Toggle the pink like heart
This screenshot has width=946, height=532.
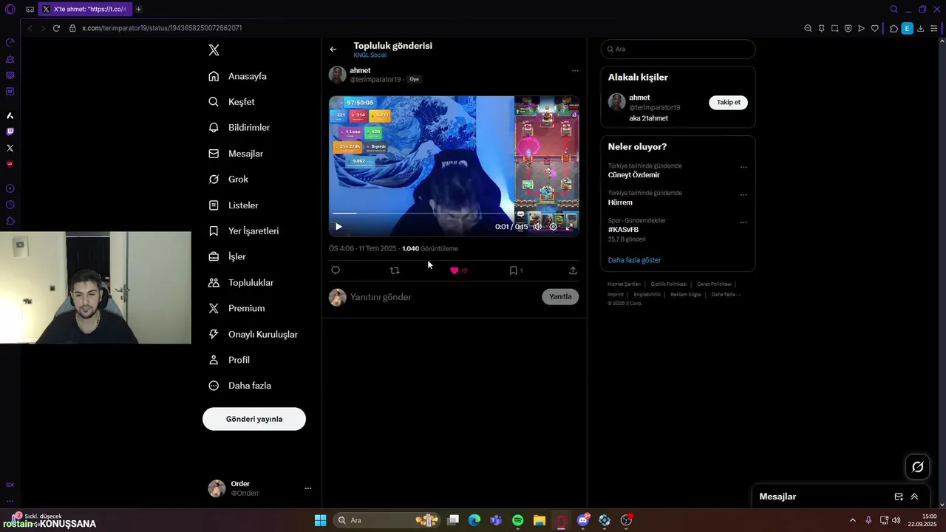click(x=454, y=270)
